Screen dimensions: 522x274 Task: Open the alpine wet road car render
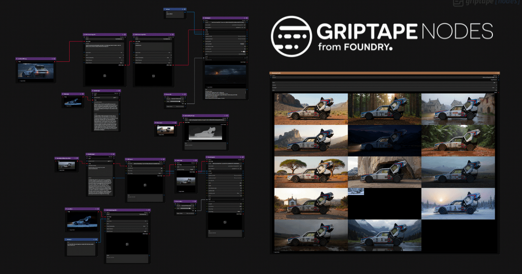(x=385, y=235)
